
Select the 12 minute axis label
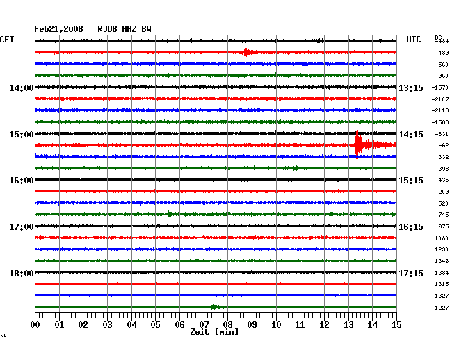point(324,324)
